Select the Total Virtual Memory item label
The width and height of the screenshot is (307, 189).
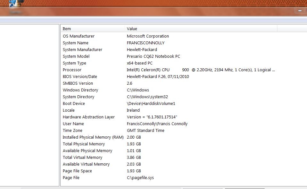82,158
